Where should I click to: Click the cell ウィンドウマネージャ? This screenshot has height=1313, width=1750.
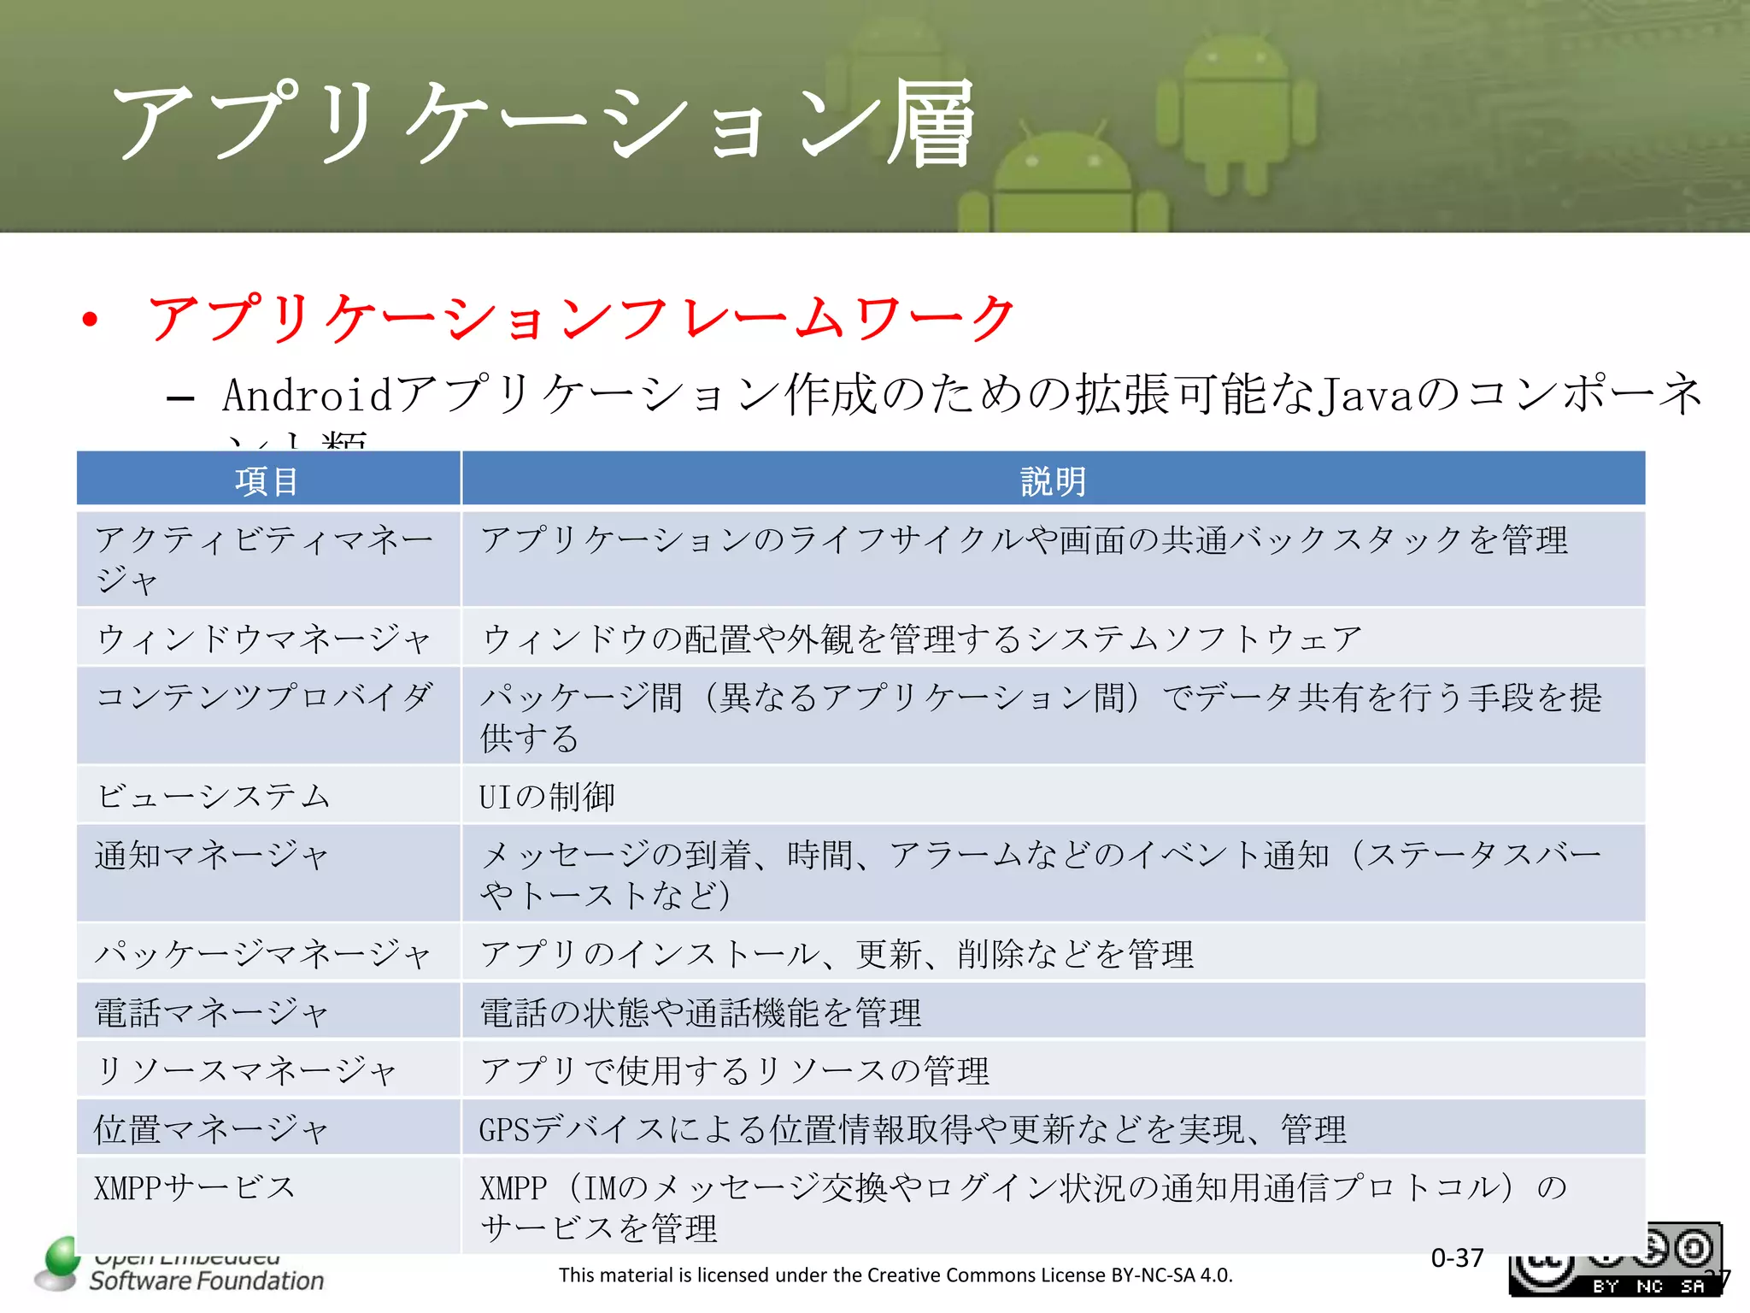pos(268,638)
